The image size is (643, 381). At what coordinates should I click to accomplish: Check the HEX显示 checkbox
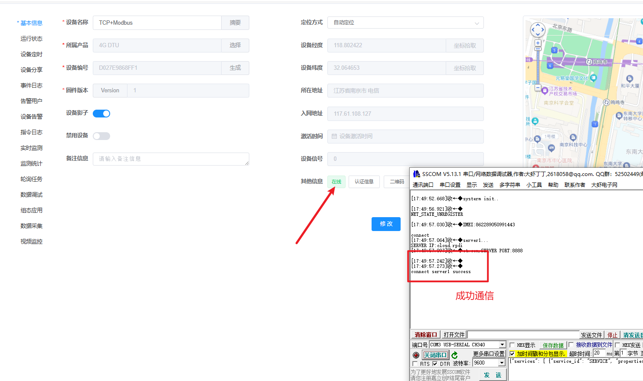(x=512, y=345)
